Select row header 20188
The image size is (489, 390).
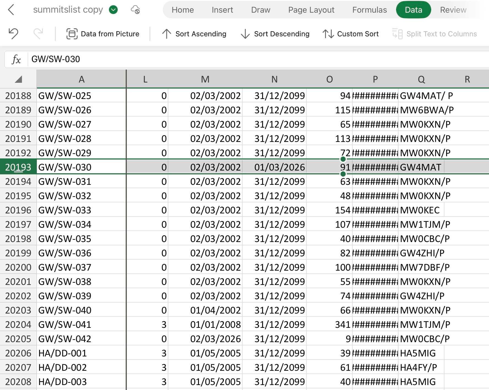tap(18, 96)
